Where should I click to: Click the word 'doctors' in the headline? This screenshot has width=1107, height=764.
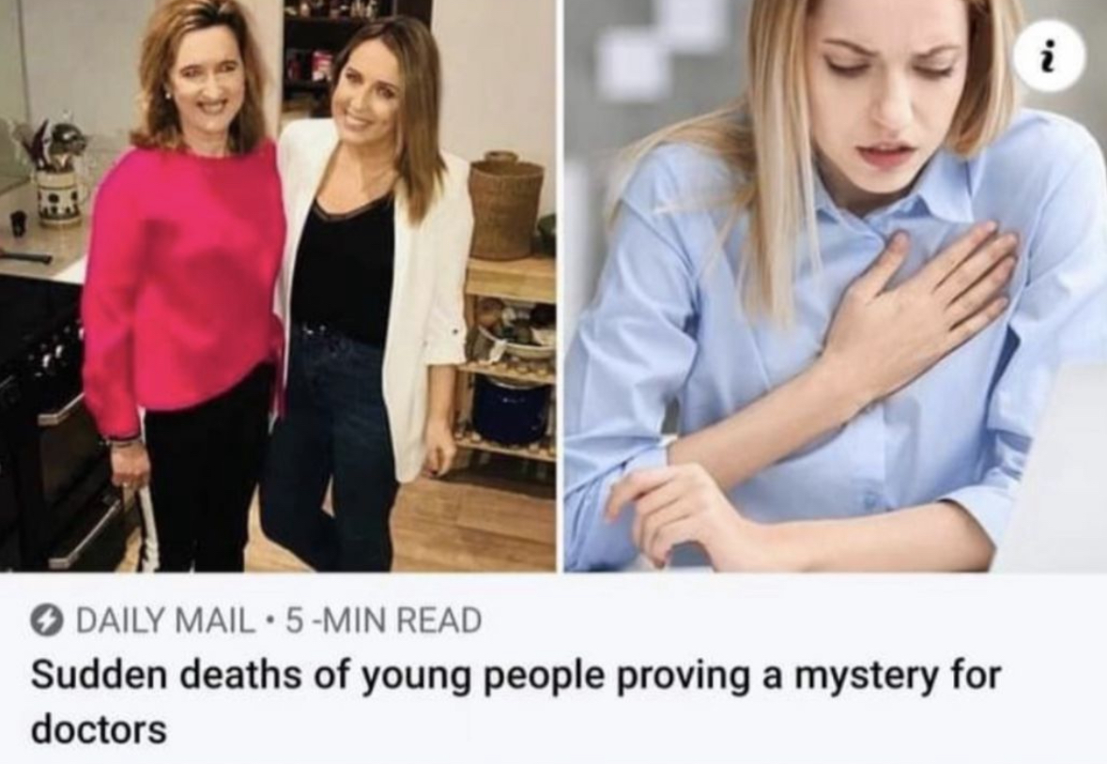tap(99, 728)
